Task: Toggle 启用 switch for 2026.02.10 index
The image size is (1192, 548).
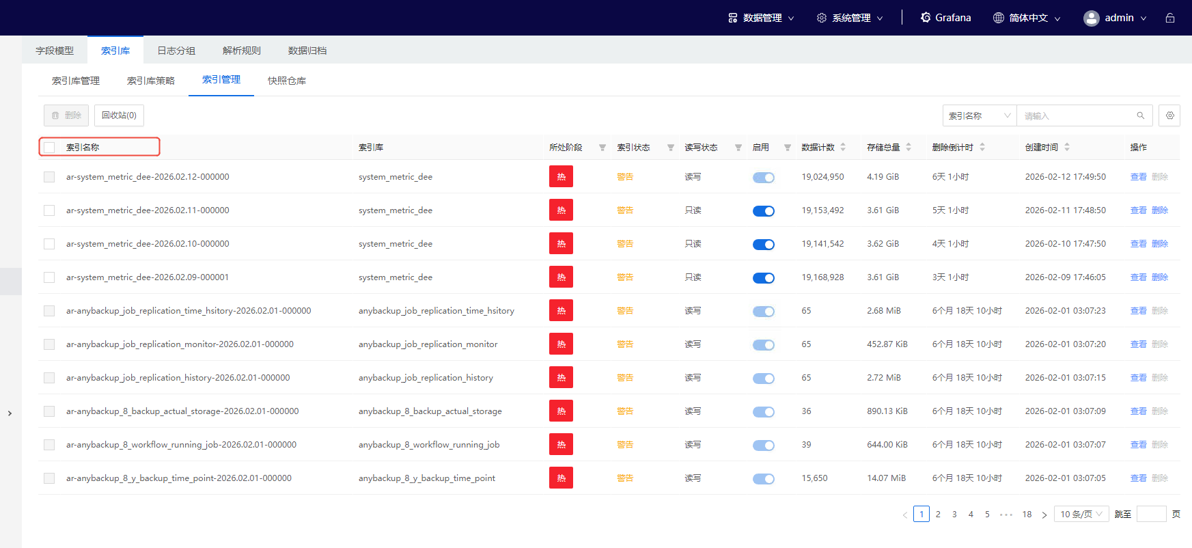Action: click(764, 245)
